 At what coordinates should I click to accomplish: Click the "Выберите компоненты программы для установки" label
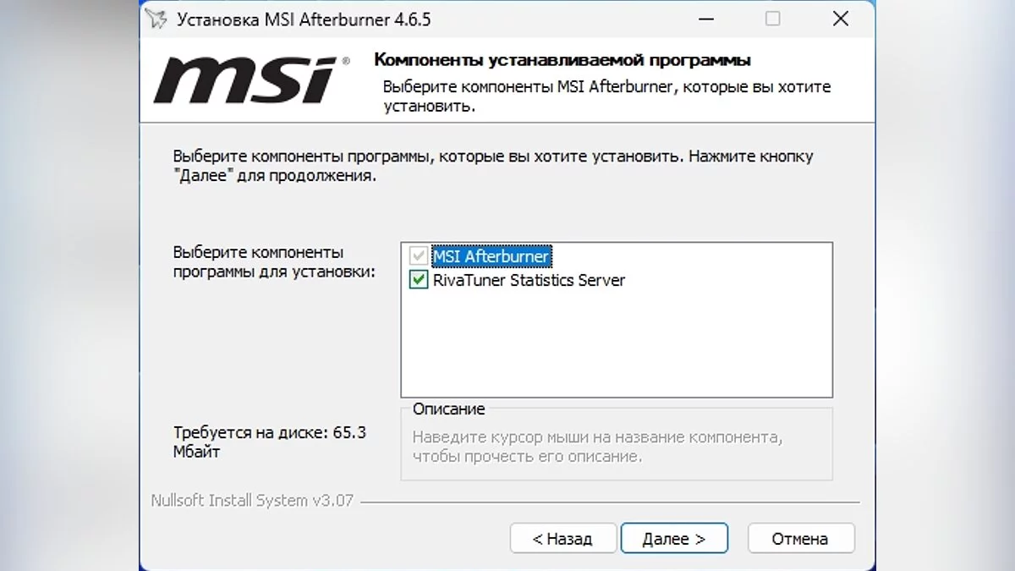(x=274, y=262)
